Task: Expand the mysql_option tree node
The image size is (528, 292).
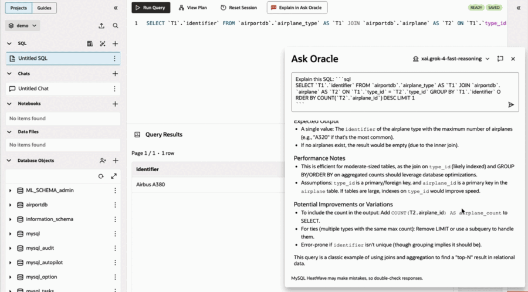Action: [10, 277]
